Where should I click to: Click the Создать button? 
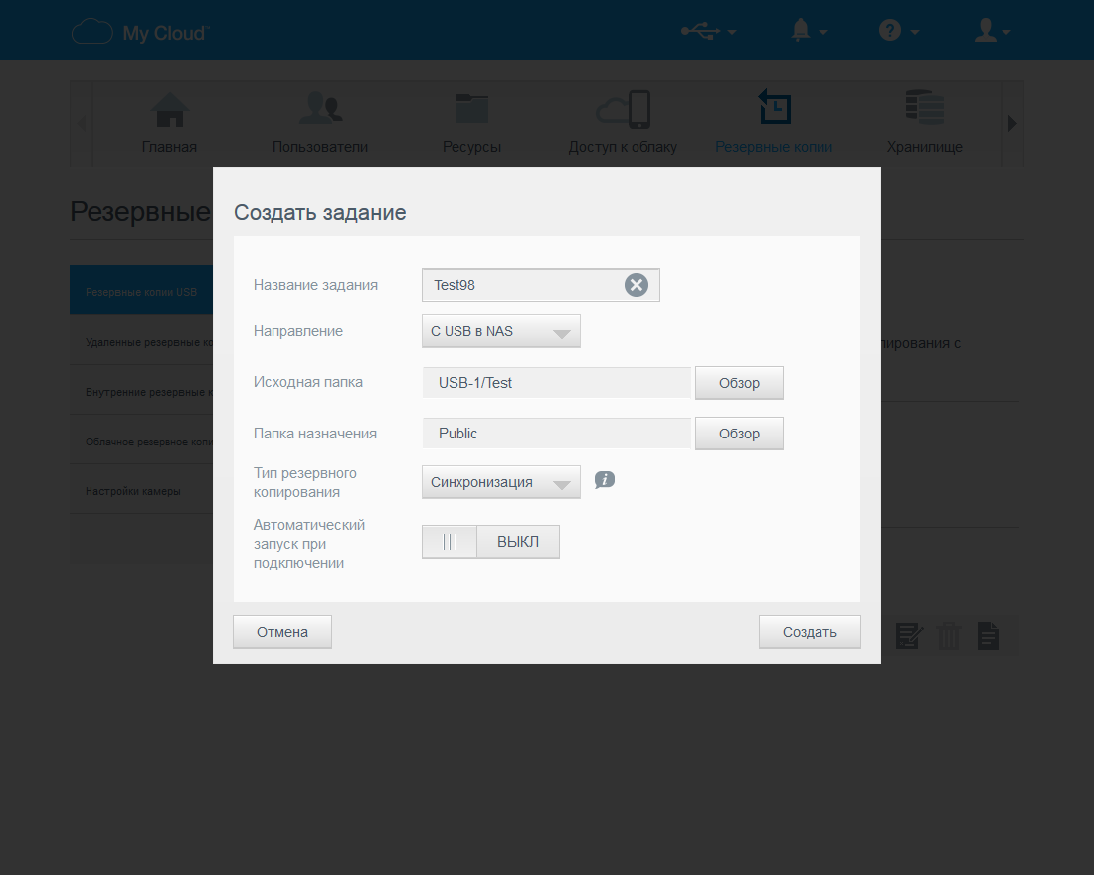pos(810,632)
